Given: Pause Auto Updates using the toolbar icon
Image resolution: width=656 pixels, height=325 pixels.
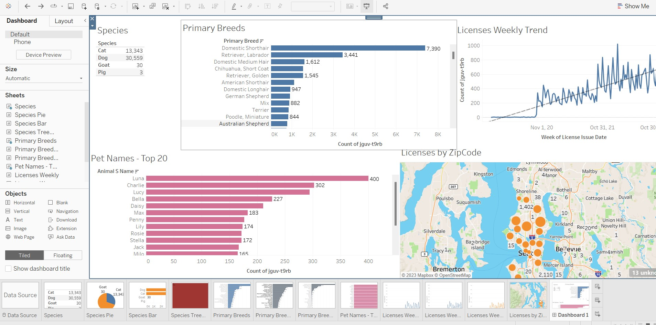Looking at the screenshot, I should tap(97, 6).
